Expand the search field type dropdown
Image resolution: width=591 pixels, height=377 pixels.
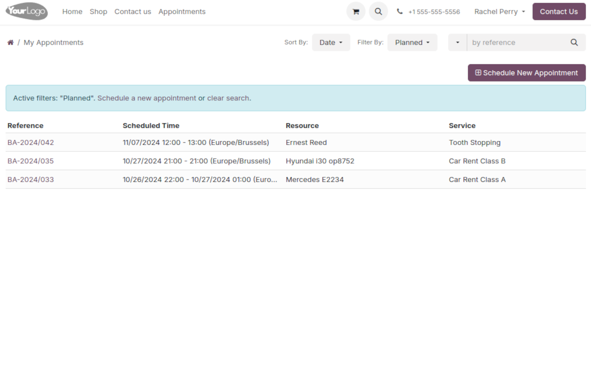tap(458, 42)
